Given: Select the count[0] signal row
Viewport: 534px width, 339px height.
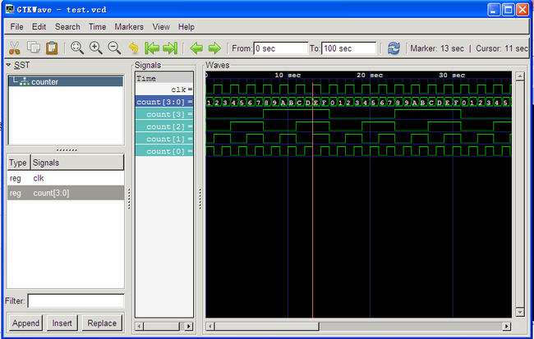Looking at the screenshot, I should click(x=164, y=151).
